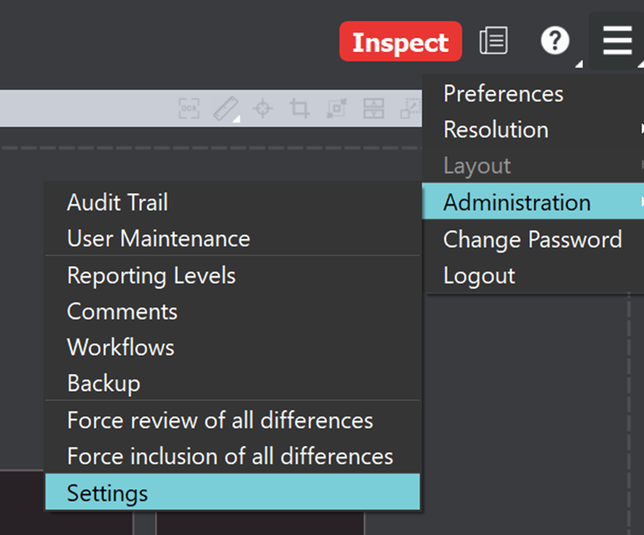Open Audit Trail in Administration submenu
The height and width of the screenshot is (535, 644).
[x=117, y=202]
